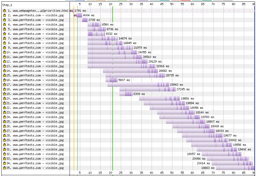Viewport: 258px width, 176px height.
Task: Select the padlock icon for request 19
Action: tap(4, 94)
